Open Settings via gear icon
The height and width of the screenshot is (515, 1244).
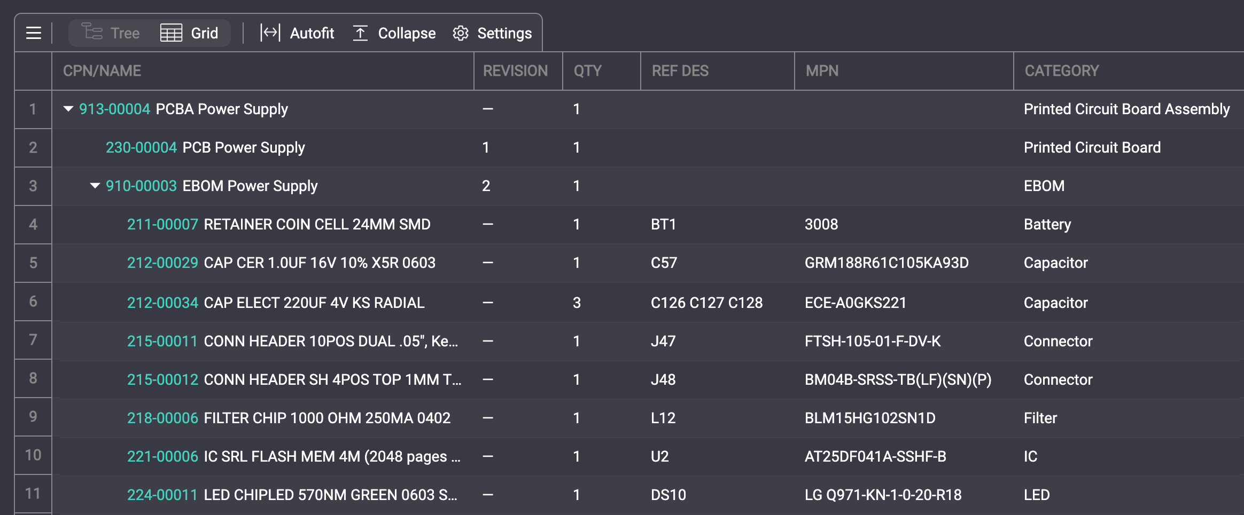pos(461,33)
